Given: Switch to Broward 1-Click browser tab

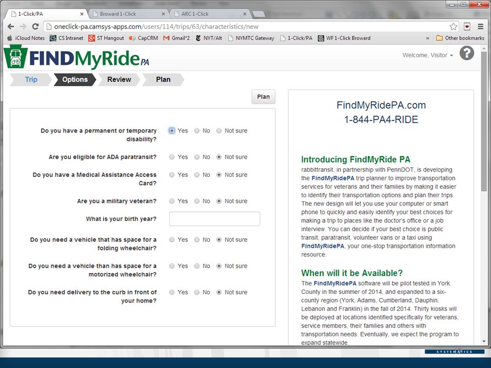Looking at the screenshot, I should (128, 14).
